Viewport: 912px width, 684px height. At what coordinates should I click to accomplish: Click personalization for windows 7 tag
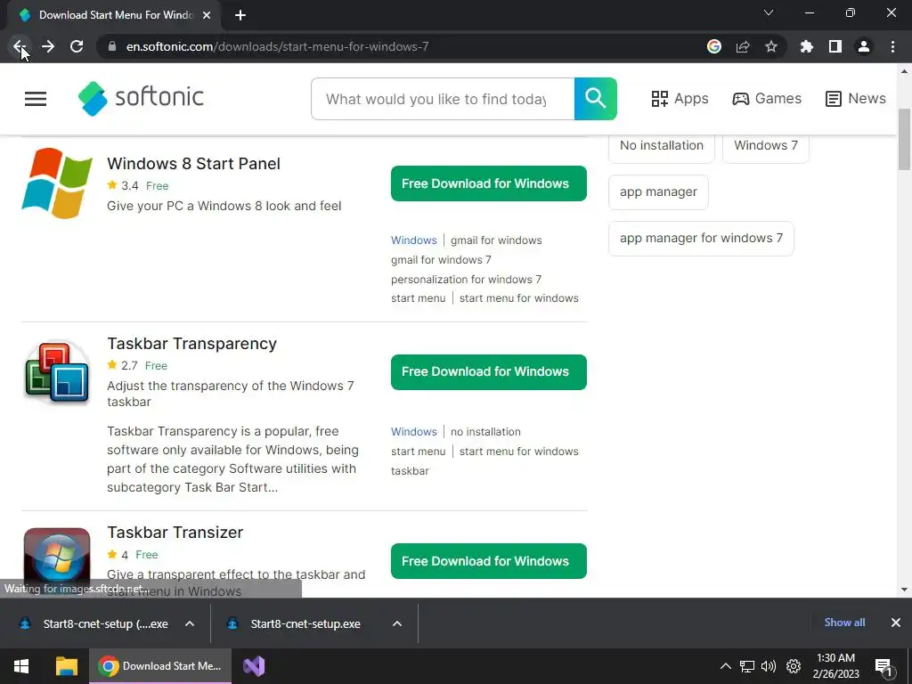click(x=466, y=279)
